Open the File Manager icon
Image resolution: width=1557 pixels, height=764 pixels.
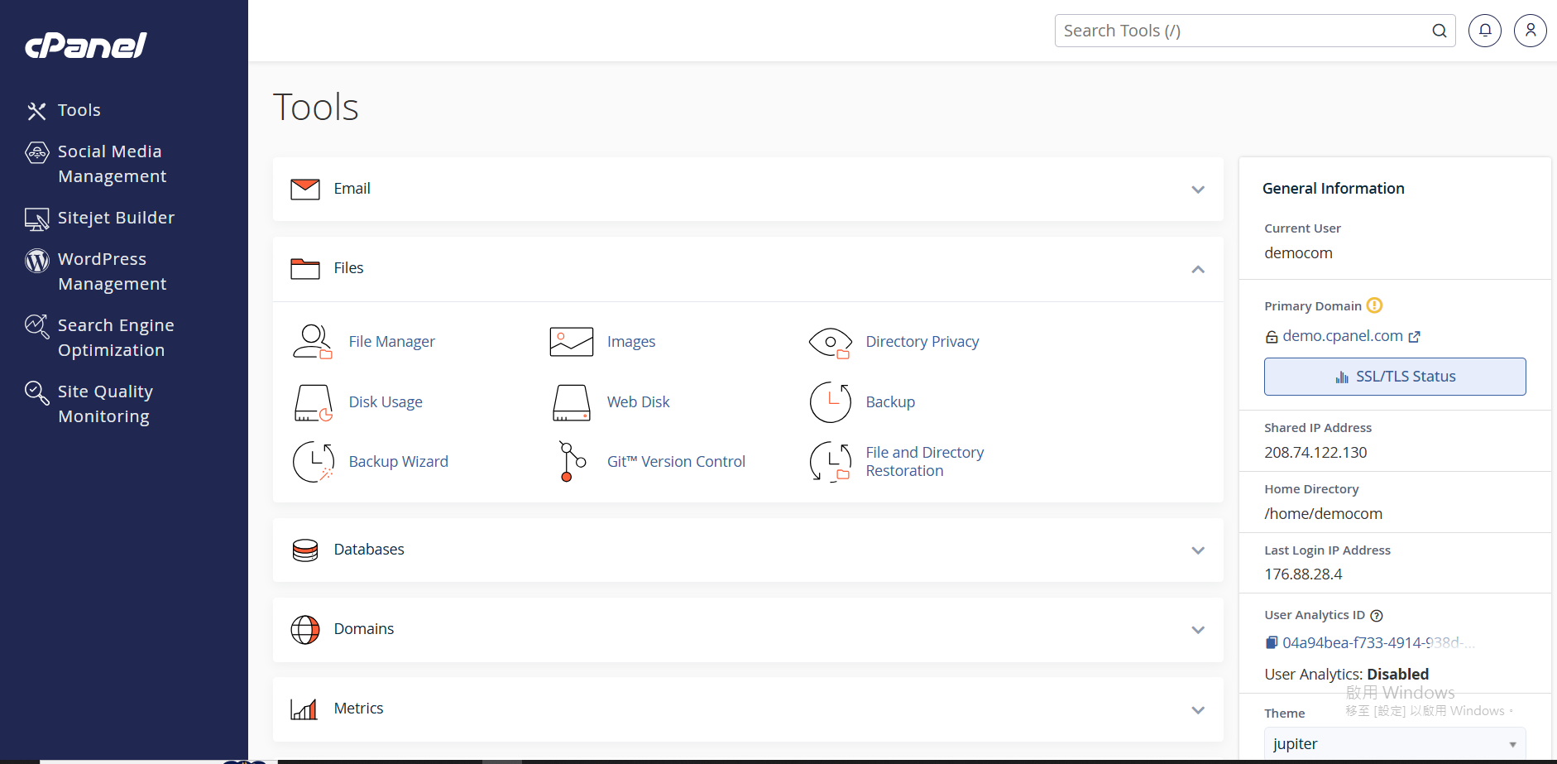[313, 341]
